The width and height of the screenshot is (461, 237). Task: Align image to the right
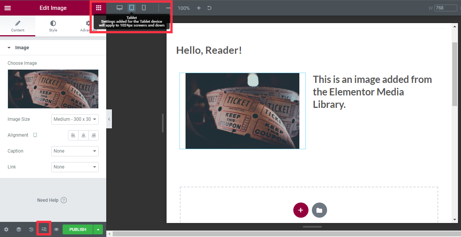[93, 136]
